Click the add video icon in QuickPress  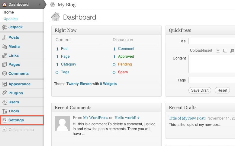point(225,51)
